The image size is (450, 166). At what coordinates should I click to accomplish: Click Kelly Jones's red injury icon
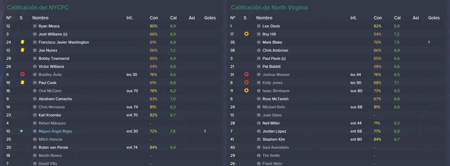point(246,83)
